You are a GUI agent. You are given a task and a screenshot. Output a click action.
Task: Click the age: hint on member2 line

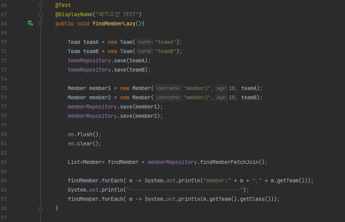[221, 97]
